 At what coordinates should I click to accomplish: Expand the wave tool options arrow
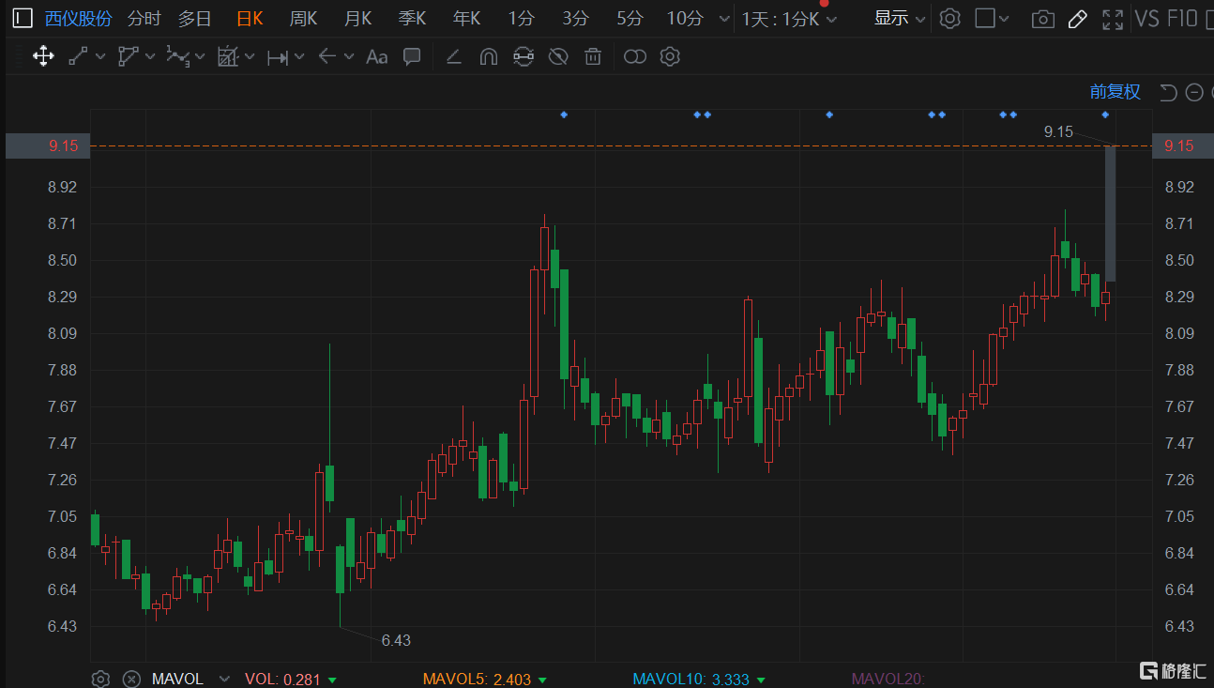(x=200, y=57)
